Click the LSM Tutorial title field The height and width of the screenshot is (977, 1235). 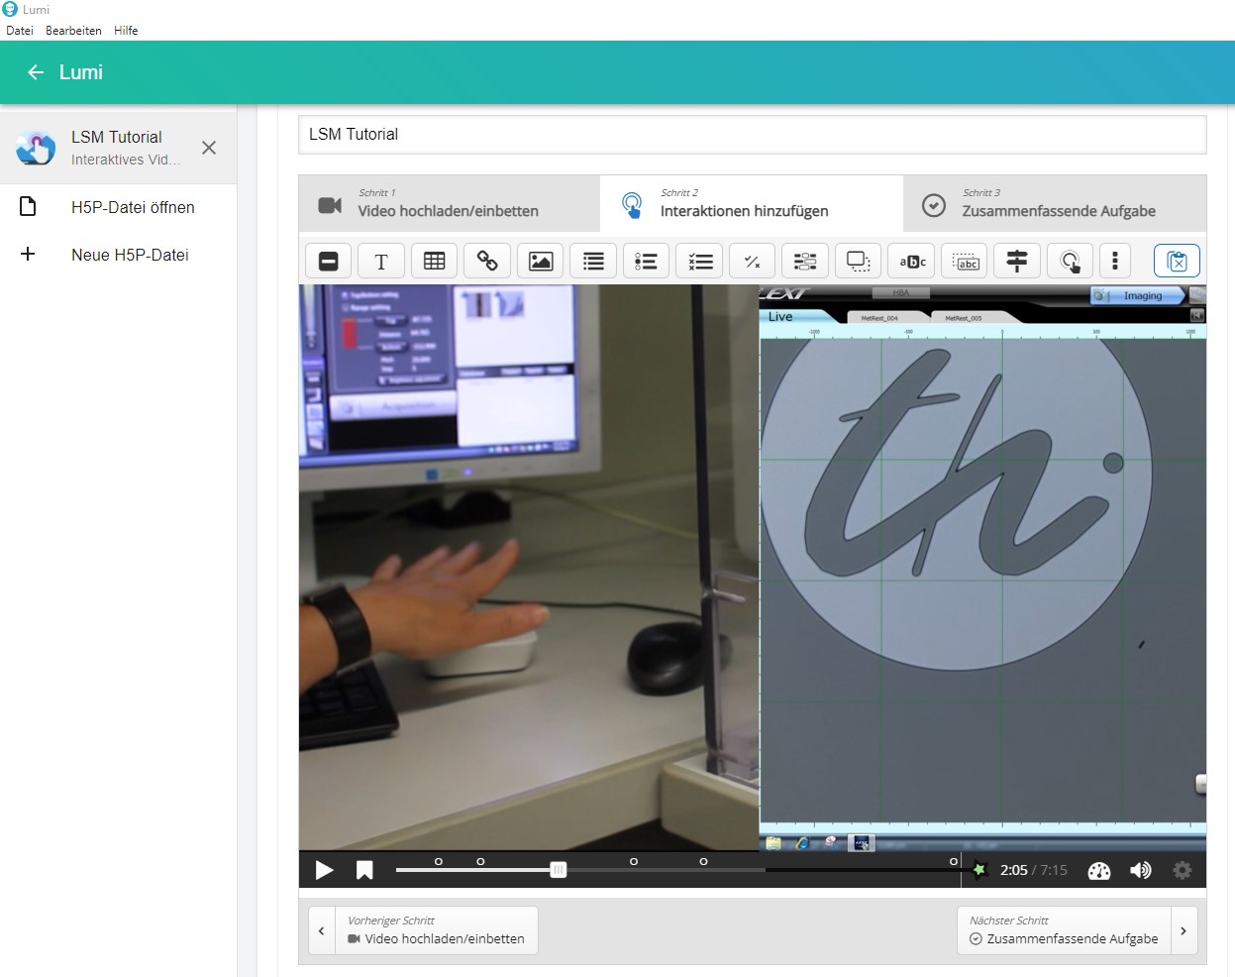pyautogui.click(x=753, y=135)
